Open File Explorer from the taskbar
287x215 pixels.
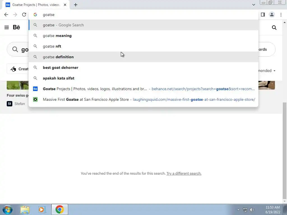pyautogui.click(x=25, y=209)
